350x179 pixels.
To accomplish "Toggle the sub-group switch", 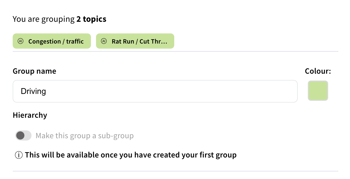I will click(x=23, y=136).
